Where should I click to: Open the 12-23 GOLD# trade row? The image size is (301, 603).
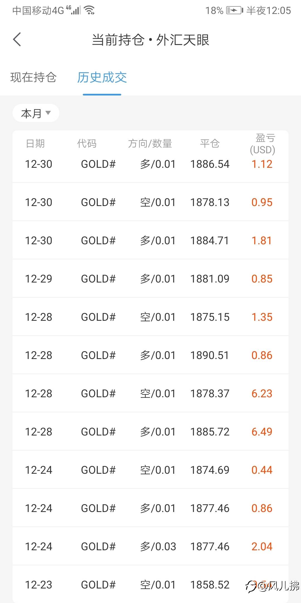pyautogui.click(x=151, y=584)
